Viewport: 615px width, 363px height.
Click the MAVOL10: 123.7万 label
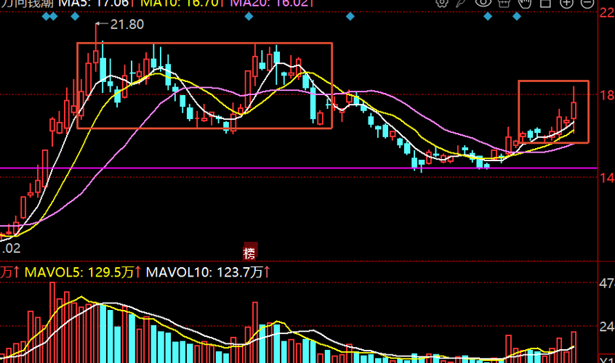(x=208, y=272)
